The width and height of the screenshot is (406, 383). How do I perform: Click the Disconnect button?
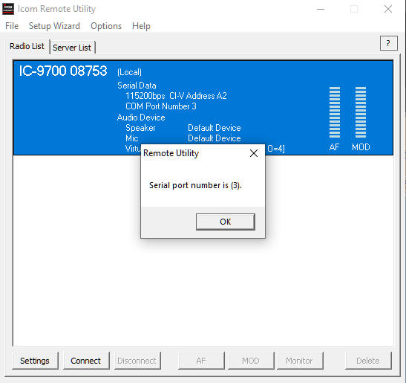[137, 361]
